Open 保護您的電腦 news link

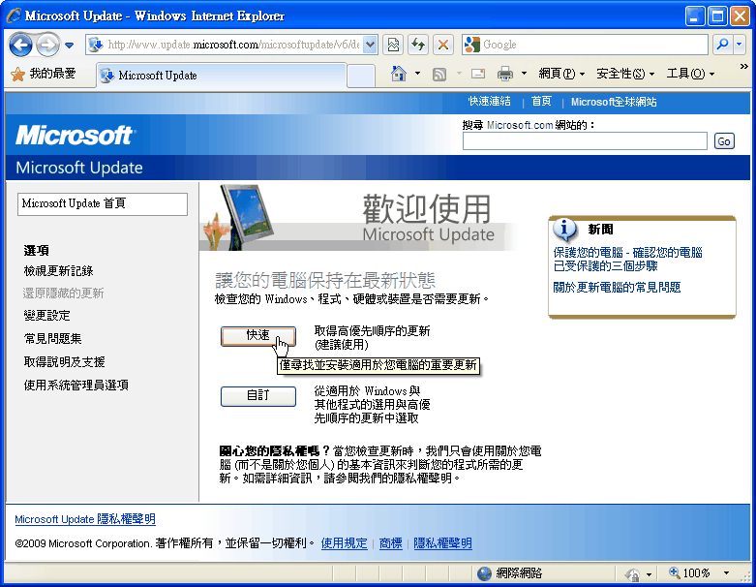coord(627,259)
